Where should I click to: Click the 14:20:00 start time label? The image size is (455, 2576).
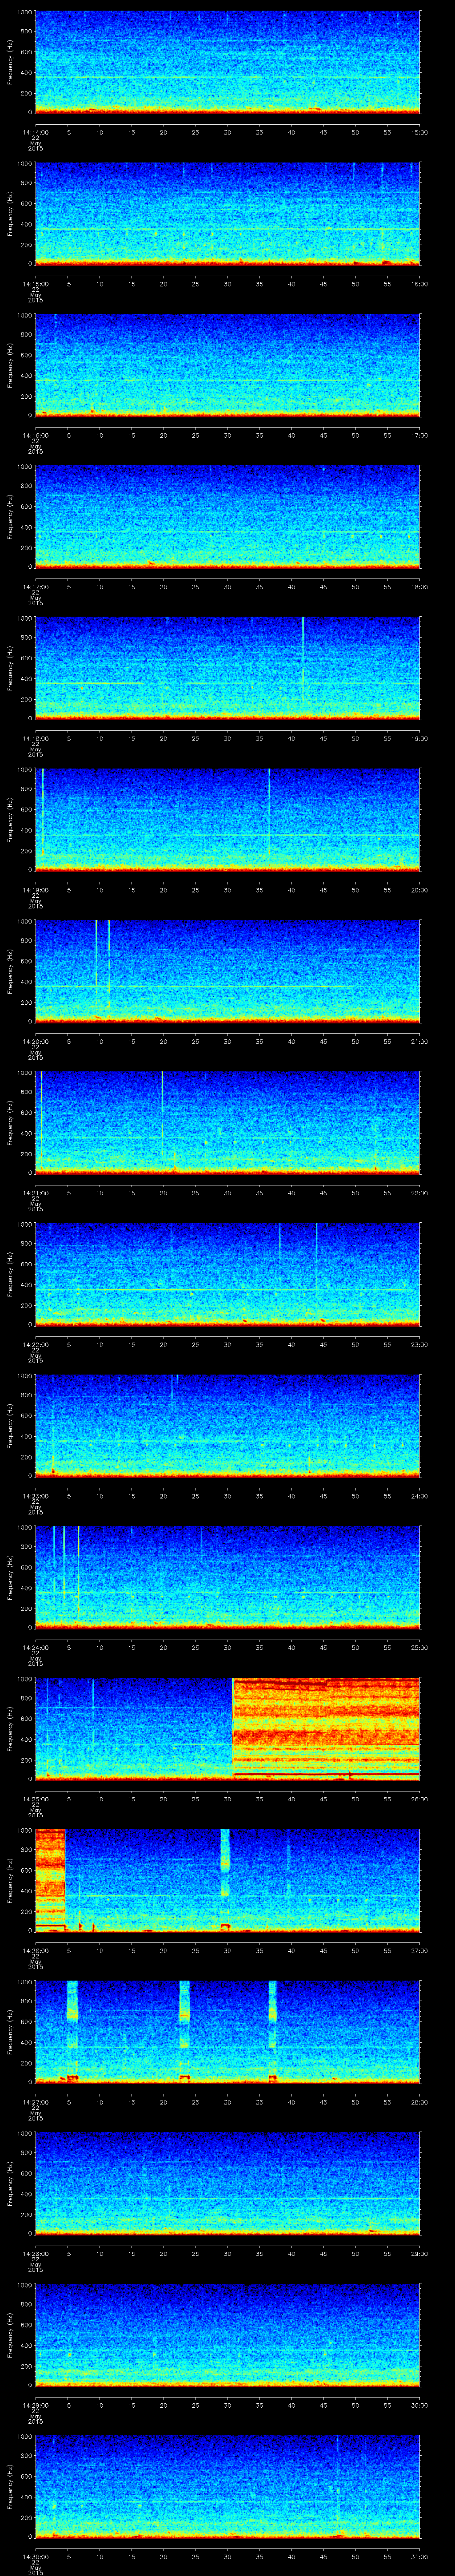coord(35,1041)
